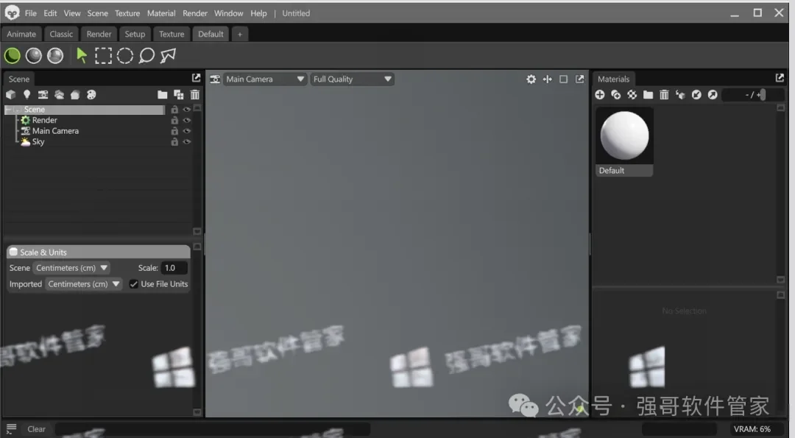Select the green arrow selection tool

[81, 55]
